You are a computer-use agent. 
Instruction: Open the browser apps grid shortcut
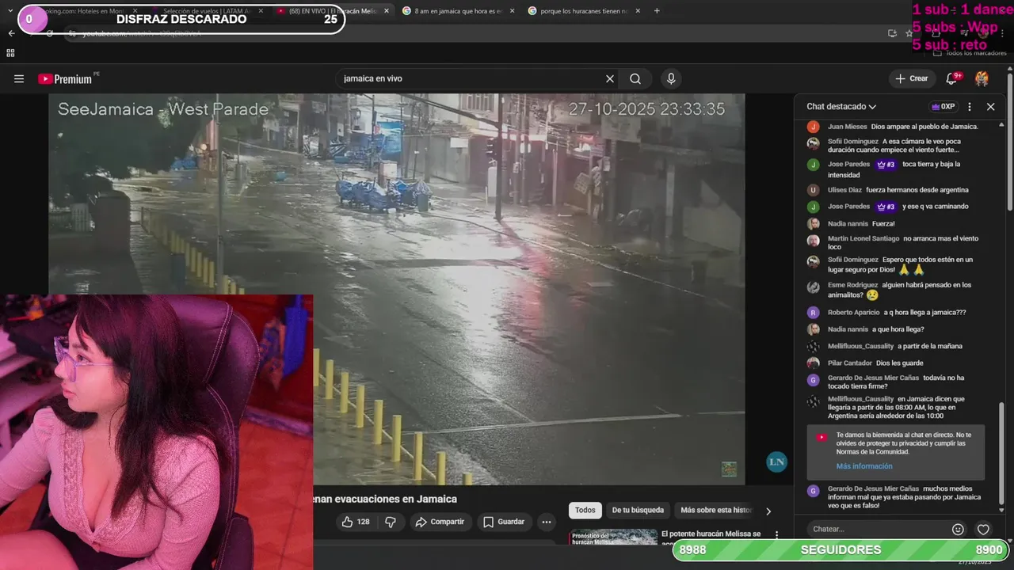click(x=10, y=53)
